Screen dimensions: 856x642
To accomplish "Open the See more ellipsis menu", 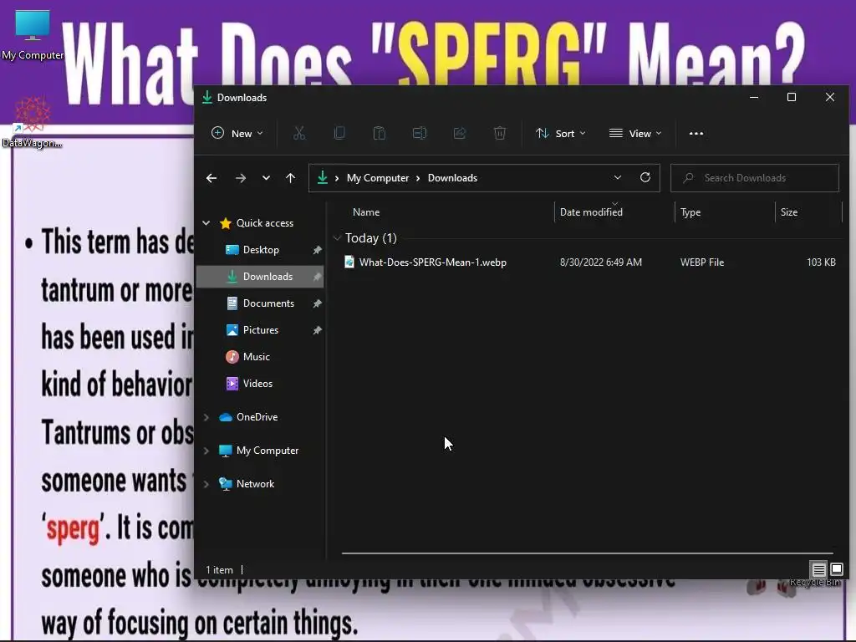I will point(696,133).
